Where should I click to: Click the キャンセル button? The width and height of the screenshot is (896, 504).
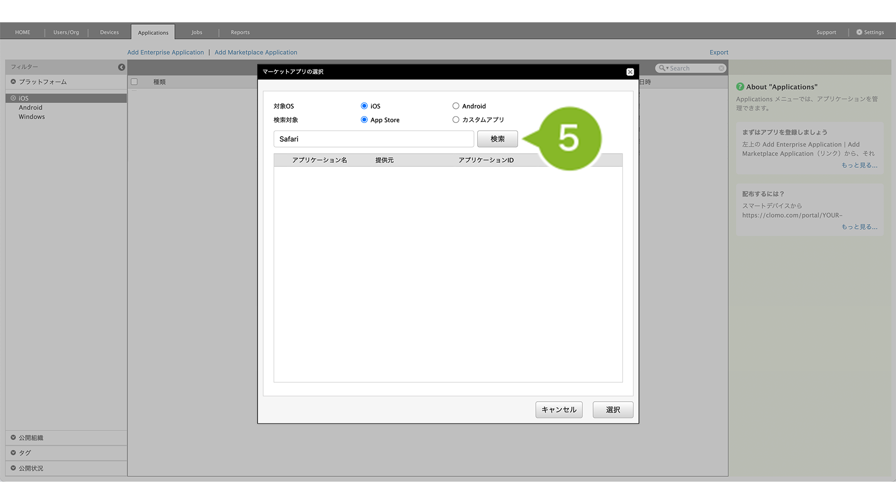(558, 410)
